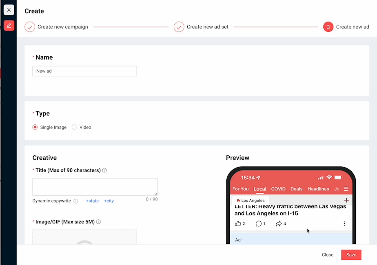
Task: Open the three-dot menu in preview
Action: [x=344, y=223]
